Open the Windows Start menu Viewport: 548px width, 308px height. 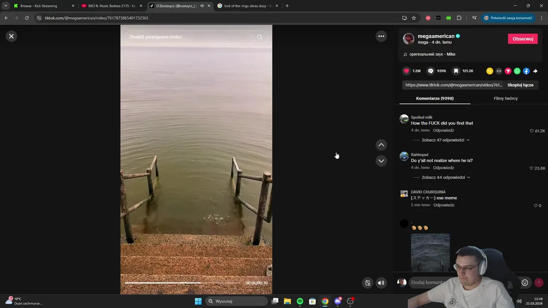(x=198, y=301)
